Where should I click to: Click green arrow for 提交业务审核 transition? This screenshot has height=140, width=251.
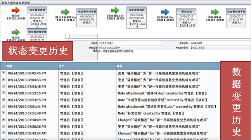point(65,12)
